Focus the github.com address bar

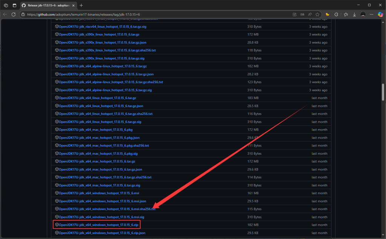[158, 15]
